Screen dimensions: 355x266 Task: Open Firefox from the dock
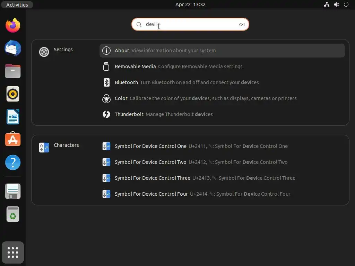pyautogui.click(x=13, y=25)
